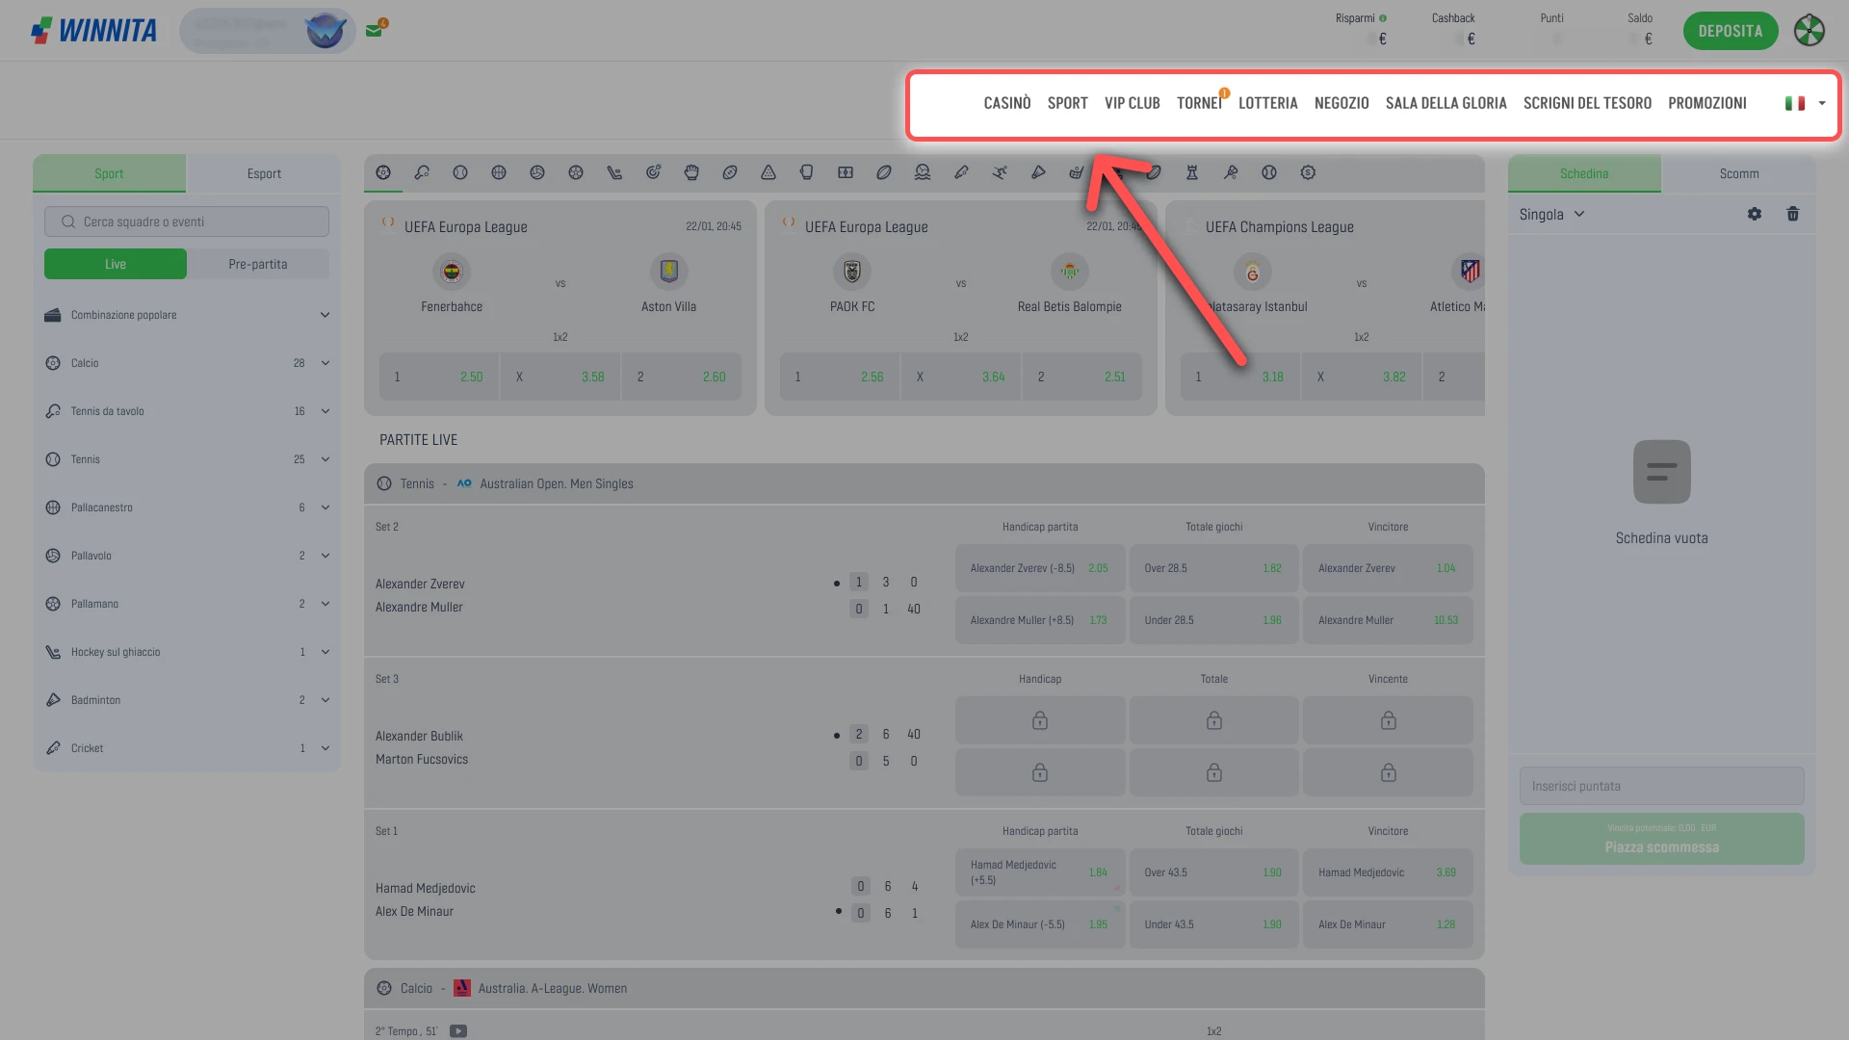This screenshot has height=1040, width=1849.
Task: Click the mail envelope notification icon
Action: tap(375, 31)
